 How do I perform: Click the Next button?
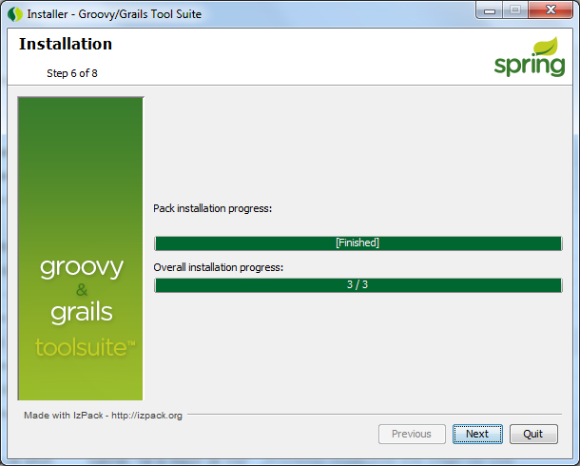[x=476, y=434]
